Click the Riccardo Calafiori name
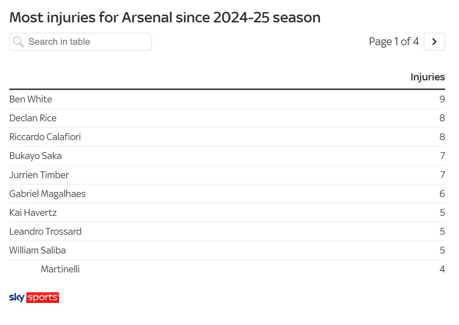This screenshot has width=459, height=325. (45, 137)
